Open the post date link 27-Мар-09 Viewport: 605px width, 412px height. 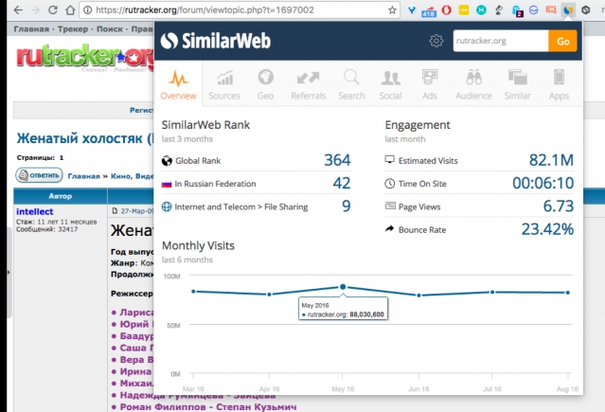pos(136,211)
